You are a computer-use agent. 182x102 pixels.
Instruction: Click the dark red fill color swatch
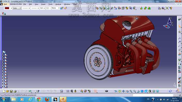tap(7, 8)
